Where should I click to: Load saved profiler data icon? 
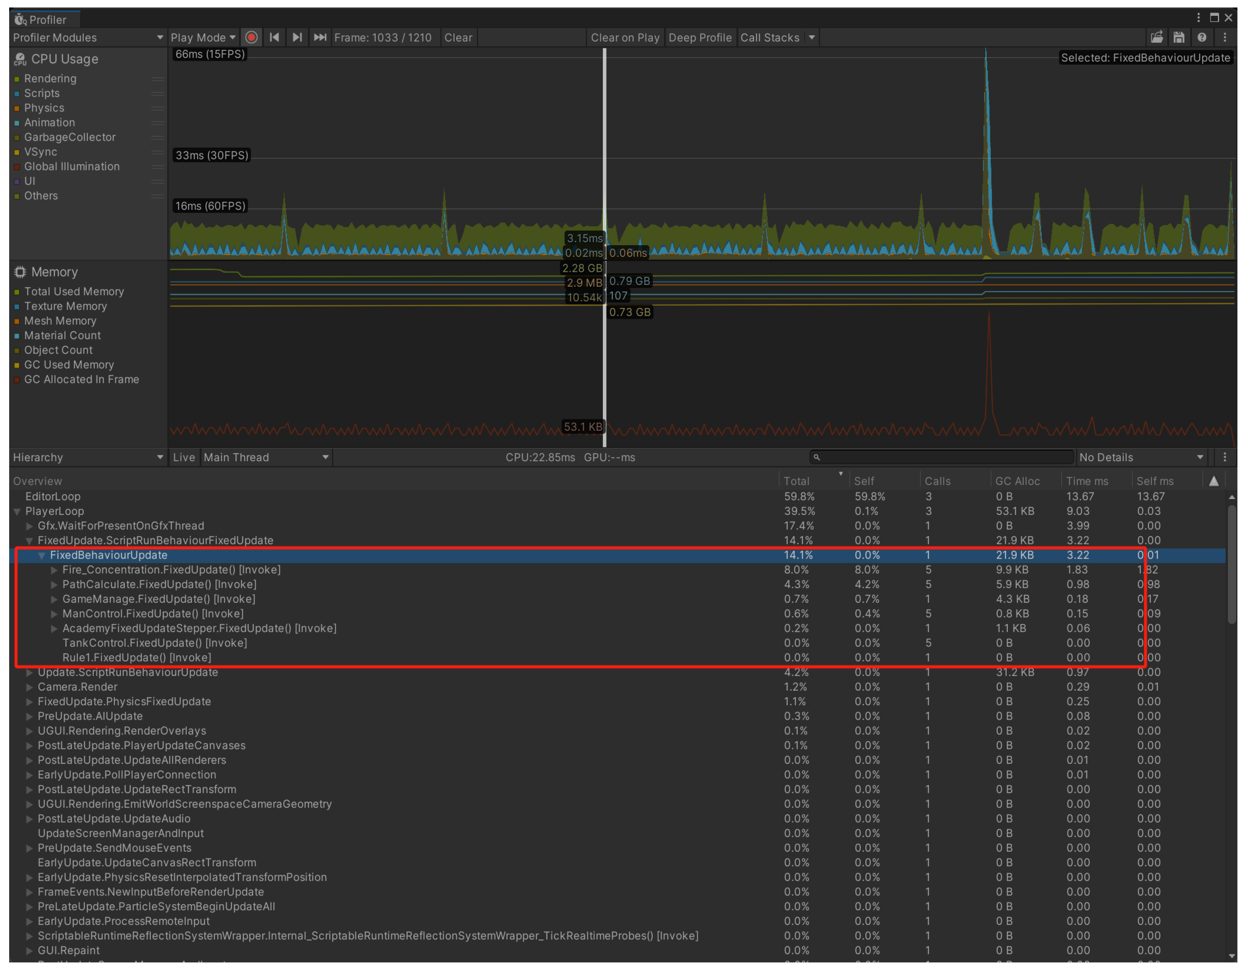[1157, 37]
